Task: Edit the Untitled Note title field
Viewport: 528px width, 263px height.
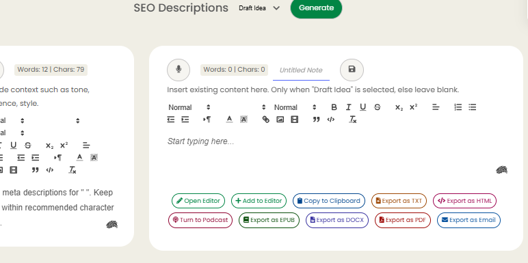Action: (x=301, y=70)
